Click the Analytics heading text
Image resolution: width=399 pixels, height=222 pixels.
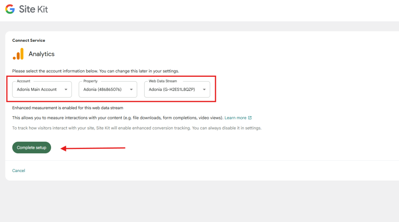point(42,54)
